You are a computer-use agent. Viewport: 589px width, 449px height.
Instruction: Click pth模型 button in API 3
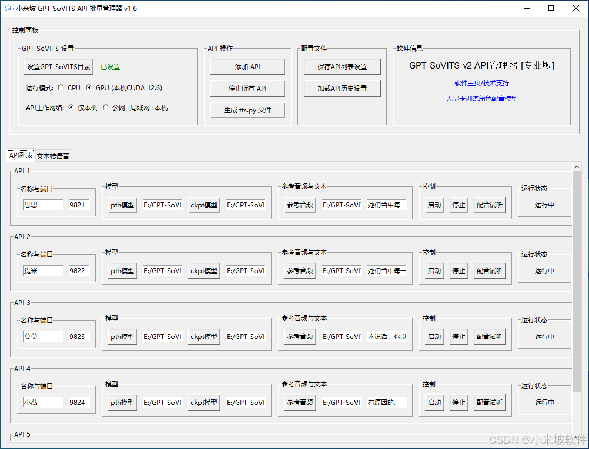123,336
